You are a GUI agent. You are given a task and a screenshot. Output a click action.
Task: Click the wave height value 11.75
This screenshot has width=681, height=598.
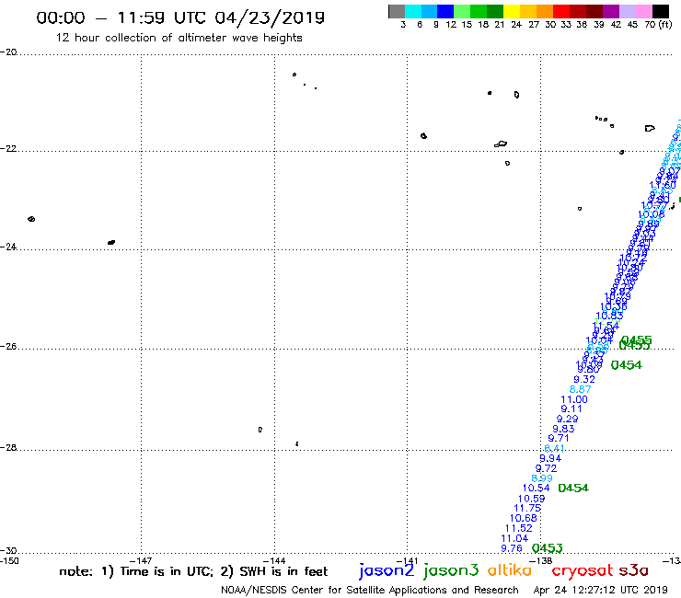(527, 508)
